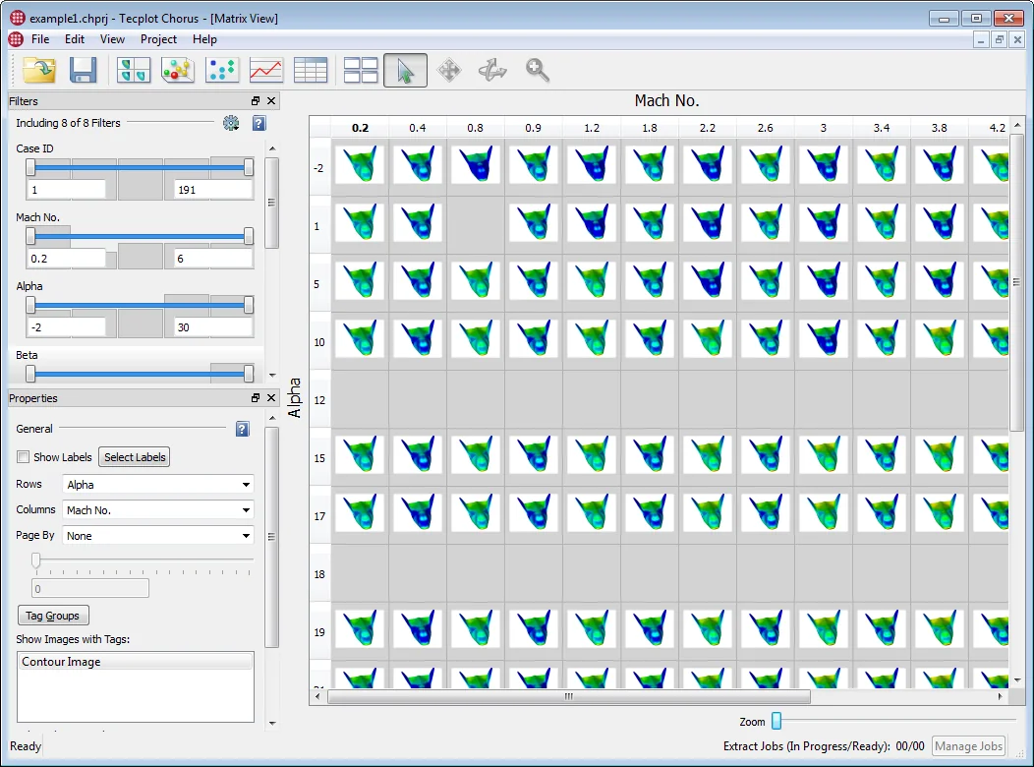The image size is (1034, 767).
Task: Click the Tag Groups button
Action: [x=53, y=616]
